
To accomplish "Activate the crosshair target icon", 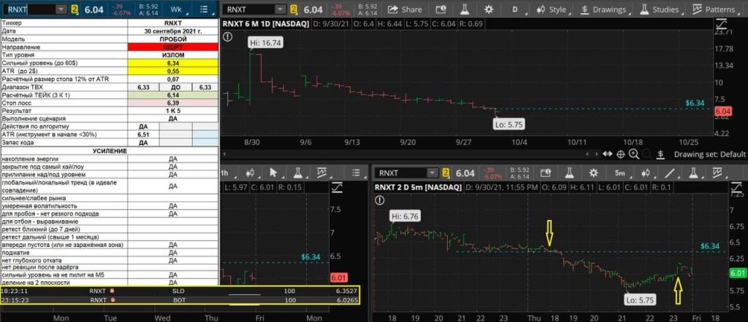I will [x=621, y=154].
